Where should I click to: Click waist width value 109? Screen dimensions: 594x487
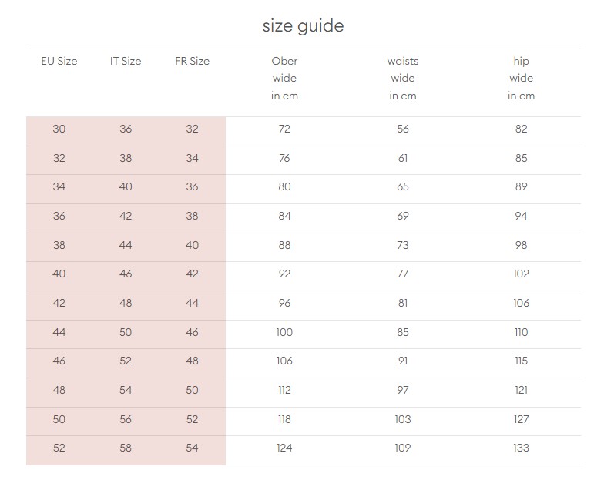coord(403,448)
